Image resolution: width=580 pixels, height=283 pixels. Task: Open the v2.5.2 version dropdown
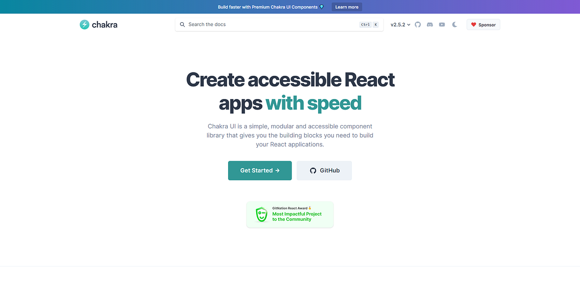click(400, 24)
